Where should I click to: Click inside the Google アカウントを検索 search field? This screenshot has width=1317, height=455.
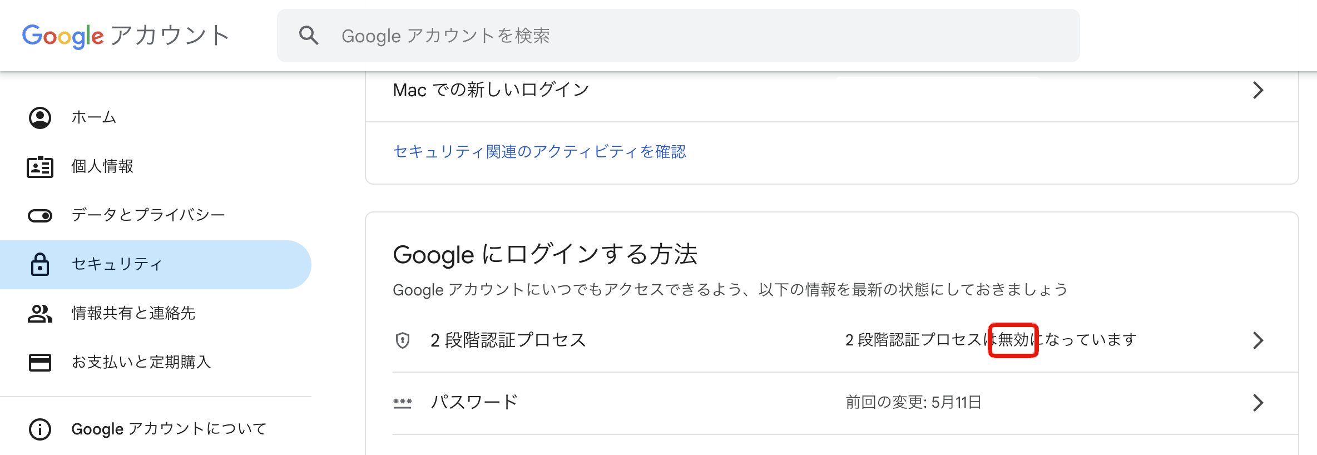pos(556,36)
